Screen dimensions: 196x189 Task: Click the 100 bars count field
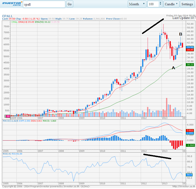click(153, 4)
